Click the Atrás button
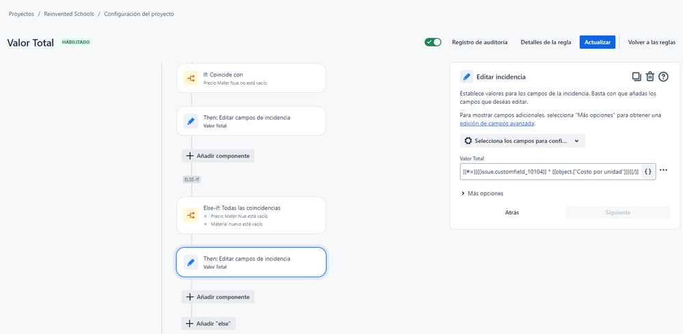The height and width of the screenshot is (334, 683). point(512,212)
